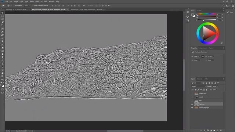Toggle lock image pixels brush icon
Viewport: 235px width, 132px height.
[198, 90]
